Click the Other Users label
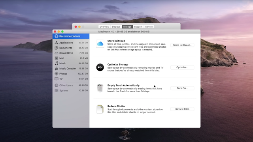The width and height of the screenshot is (253, 142). (66, 85)
